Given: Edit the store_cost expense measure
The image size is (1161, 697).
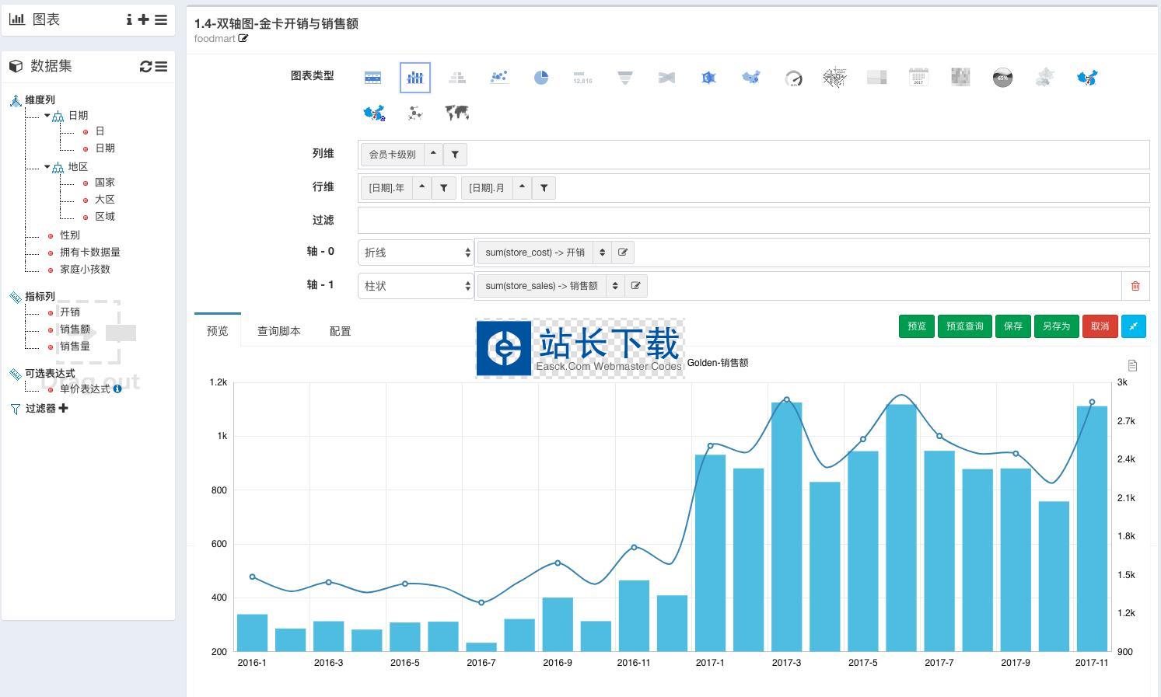Looking at the screenshot, I should tap(623, 253).
